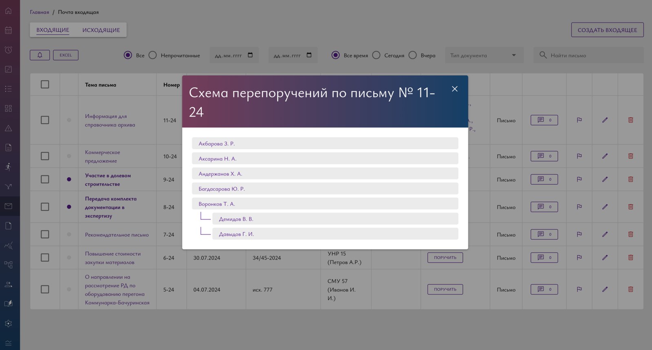The width and height of the screenshot is (652, 350).
Task: Open letter 'Коммерческое предложение'
Action: tap(102, 157)
